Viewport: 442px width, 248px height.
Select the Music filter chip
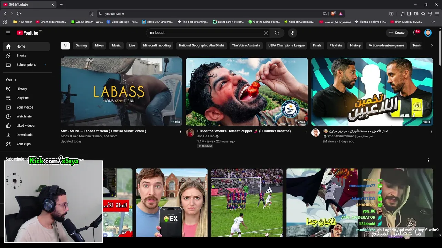(116, 45)
